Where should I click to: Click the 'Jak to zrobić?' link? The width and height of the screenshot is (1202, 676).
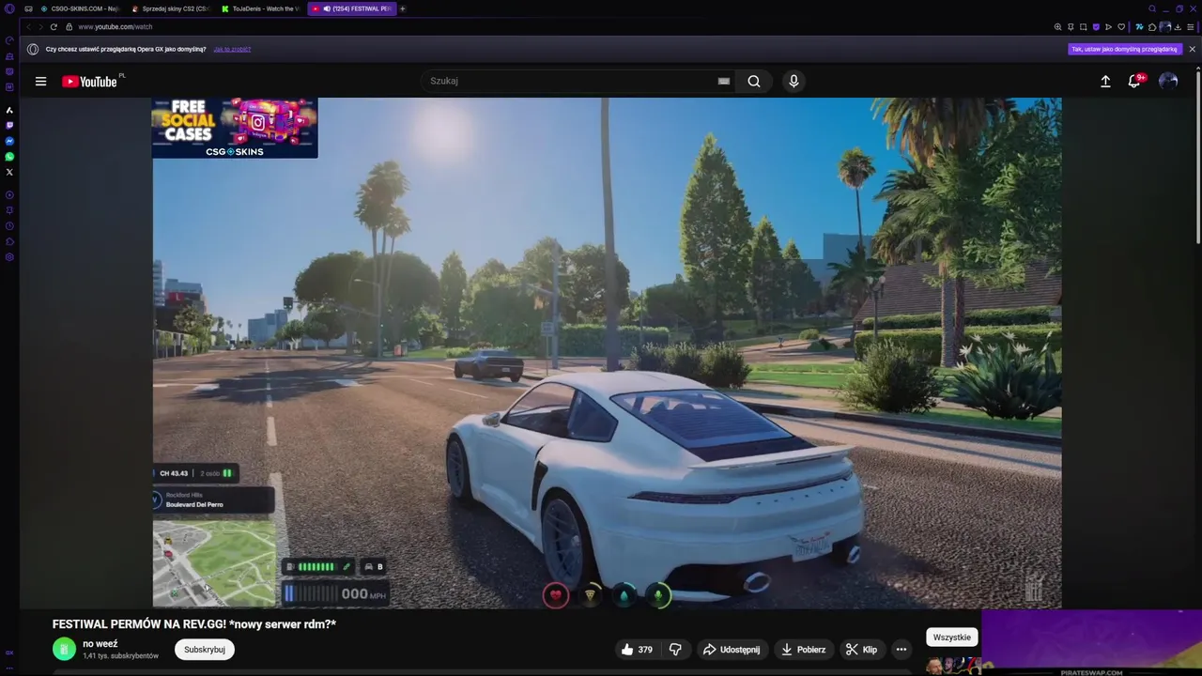tap(232, 49)
